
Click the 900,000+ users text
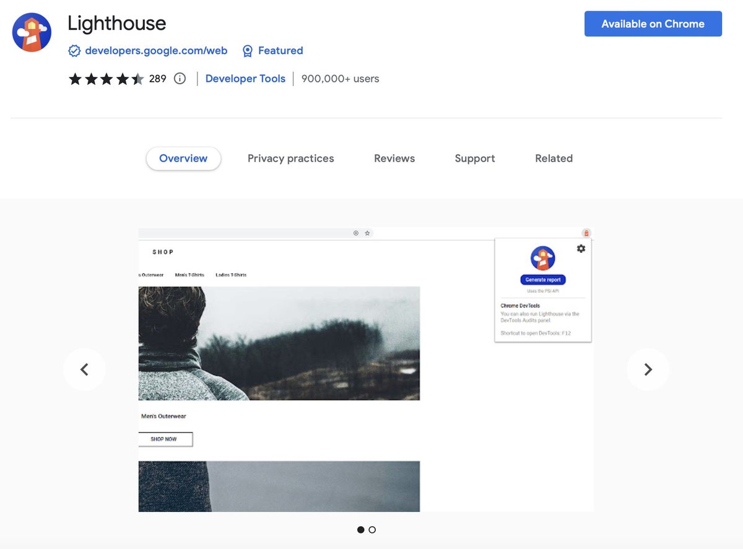click(341, 79)
